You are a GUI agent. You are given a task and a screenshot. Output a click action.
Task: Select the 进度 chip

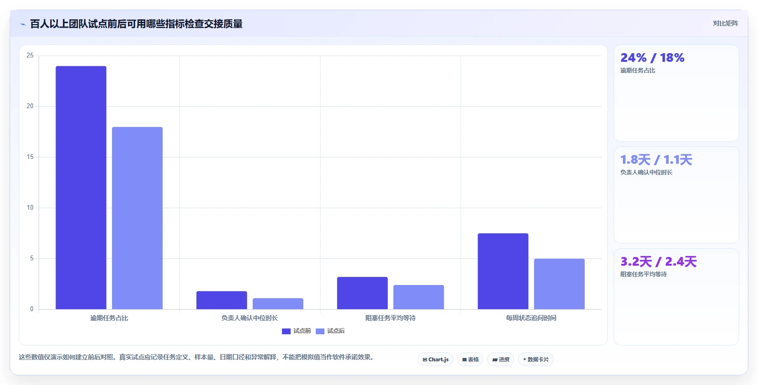[501, 359]
